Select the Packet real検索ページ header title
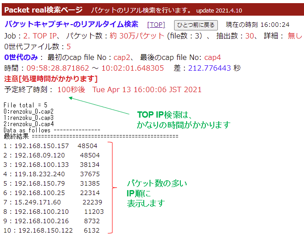This screenshot has width=304, height=242. point(43,10)
